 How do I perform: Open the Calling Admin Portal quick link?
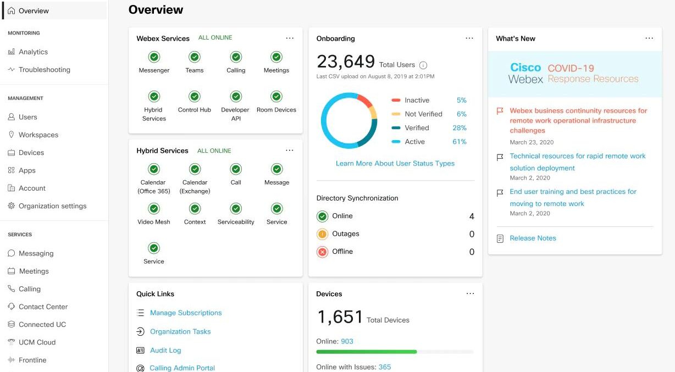click(182, 368)
